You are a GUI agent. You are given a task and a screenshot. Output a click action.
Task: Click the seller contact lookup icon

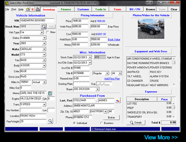[118, 100]
